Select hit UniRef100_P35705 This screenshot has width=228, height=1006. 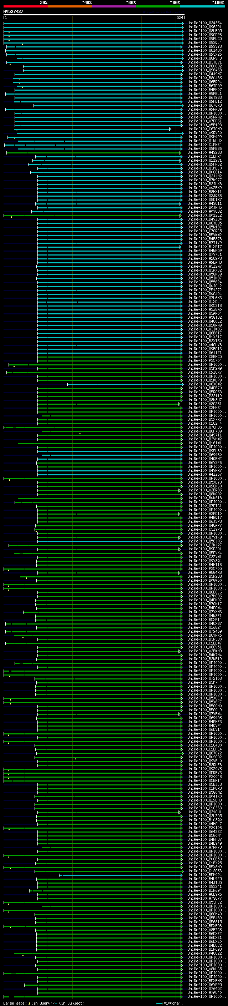coord(204,569)
